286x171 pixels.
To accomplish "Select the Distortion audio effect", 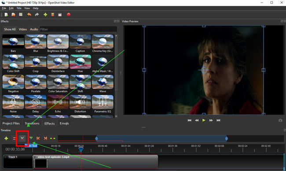I will coord(80,102).
